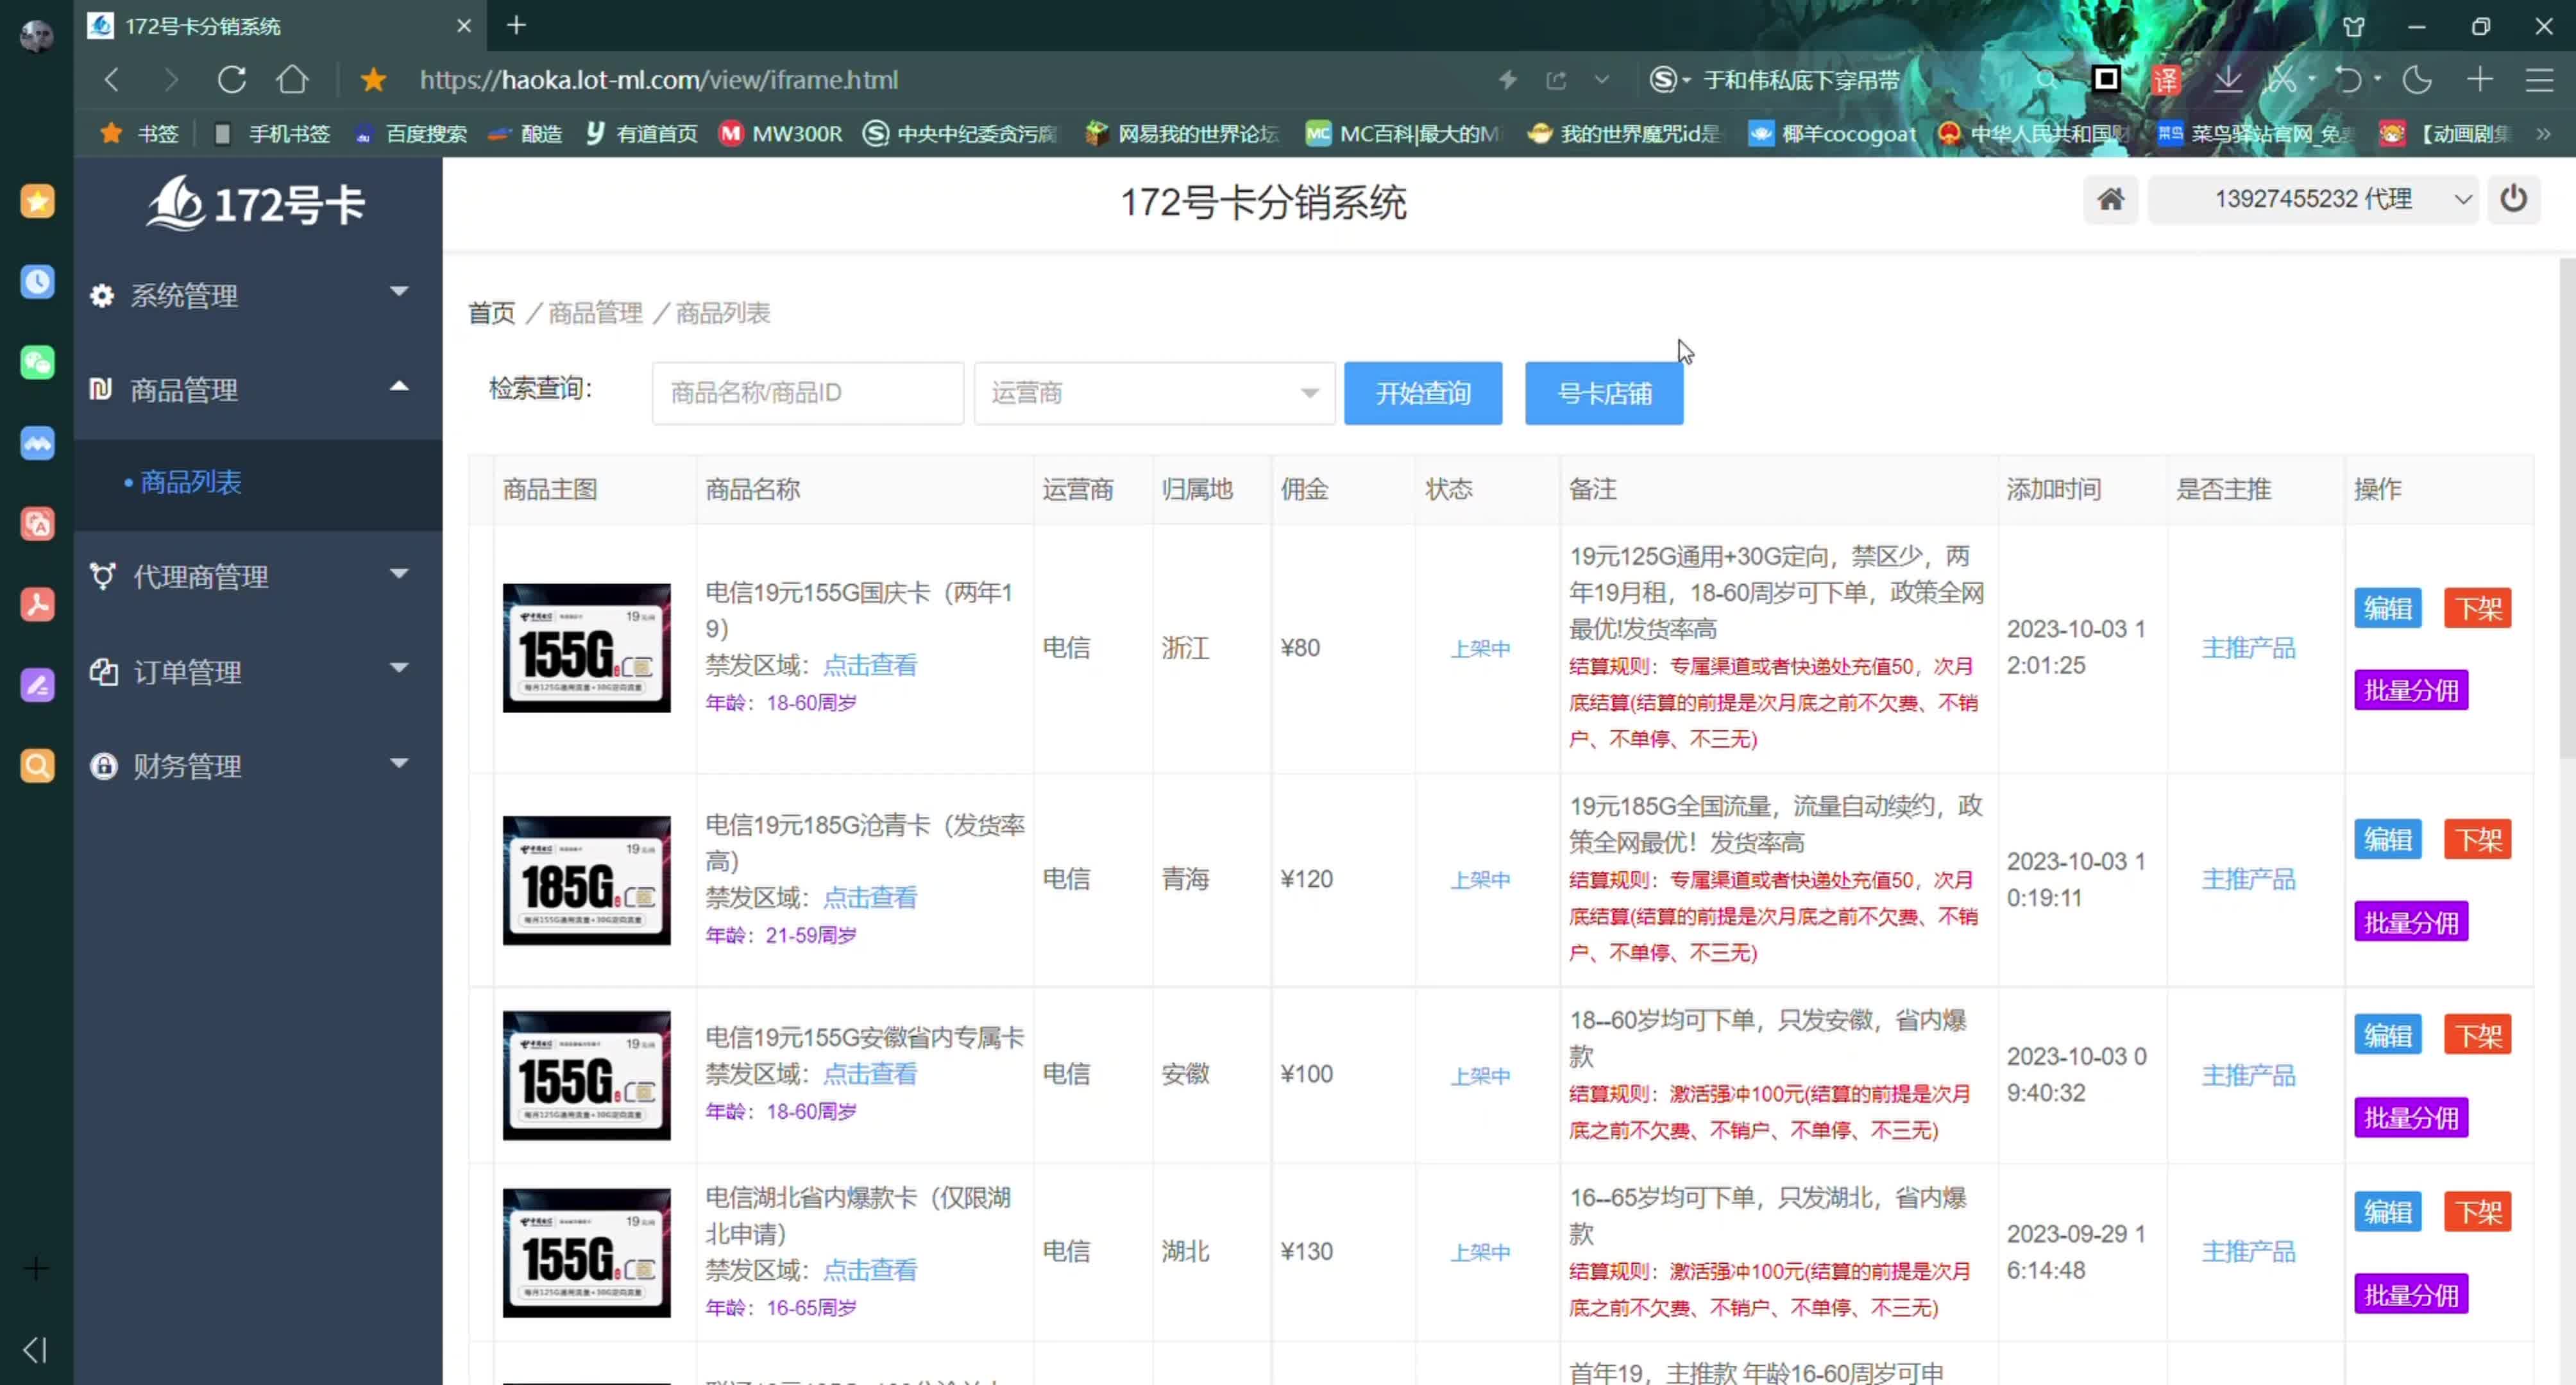Viewport: 2576px width, 1385px height.
Task: Click 编辑 for 电信19元155G国庆卡
Action: pyautogui.click(x=2387, y=608)
